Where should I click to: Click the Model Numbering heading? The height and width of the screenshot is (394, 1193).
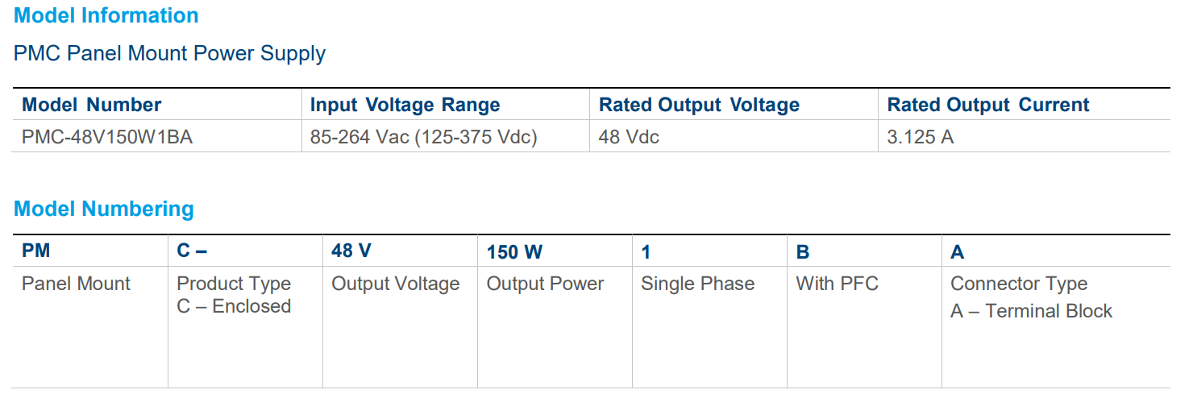(104, 209)
